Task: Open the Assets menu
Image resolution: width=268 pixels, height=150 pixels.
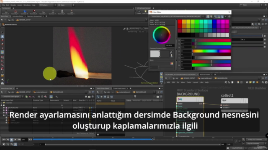Action: coord(20,5)
